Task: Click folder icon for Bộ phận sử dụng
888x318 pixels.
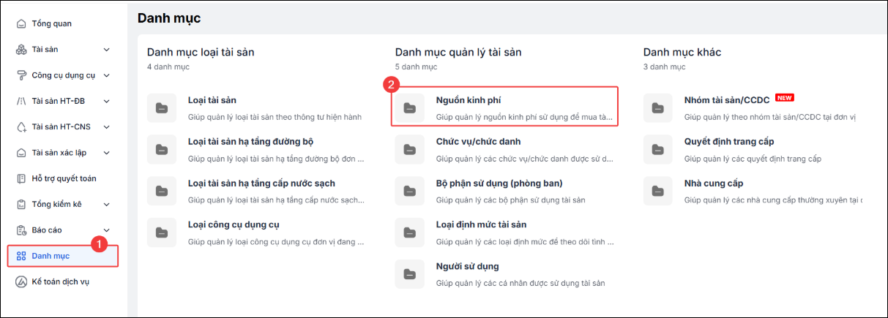Action: pos(409,191)
